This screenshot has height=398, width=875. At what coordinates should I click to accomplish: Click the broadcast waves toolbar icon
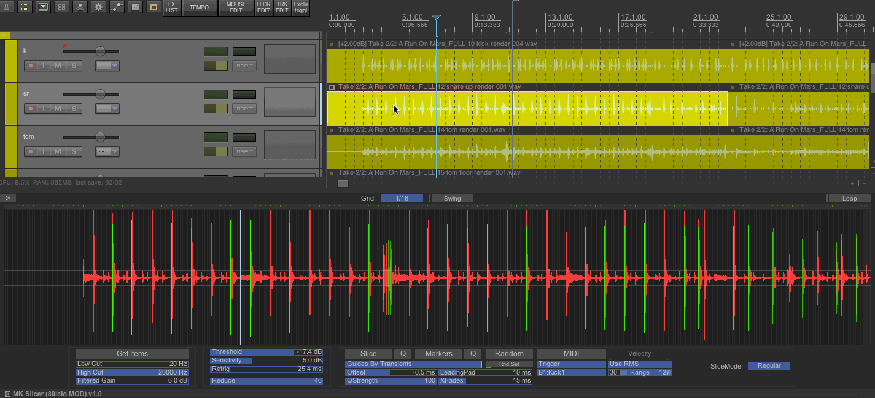[80, 7]
